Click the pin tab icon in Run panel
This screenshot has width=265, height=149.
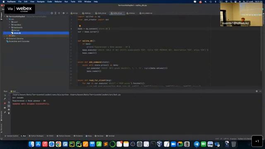coord(5,112)
